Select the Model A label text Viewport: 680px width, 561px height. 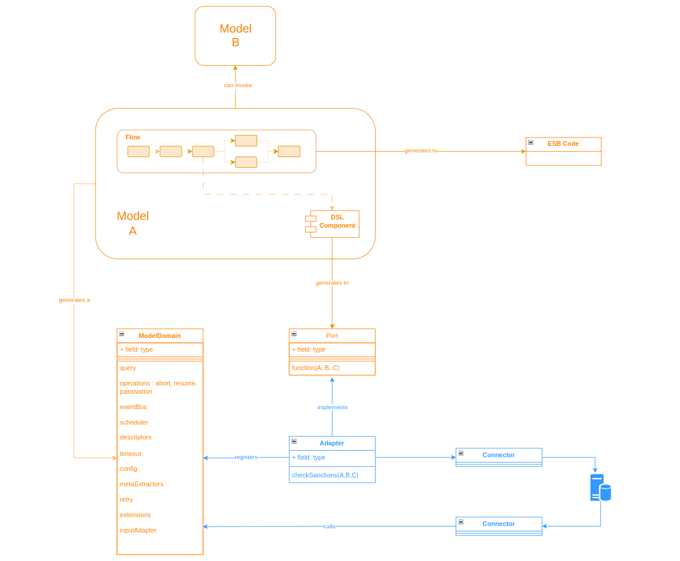click(132, 224)
